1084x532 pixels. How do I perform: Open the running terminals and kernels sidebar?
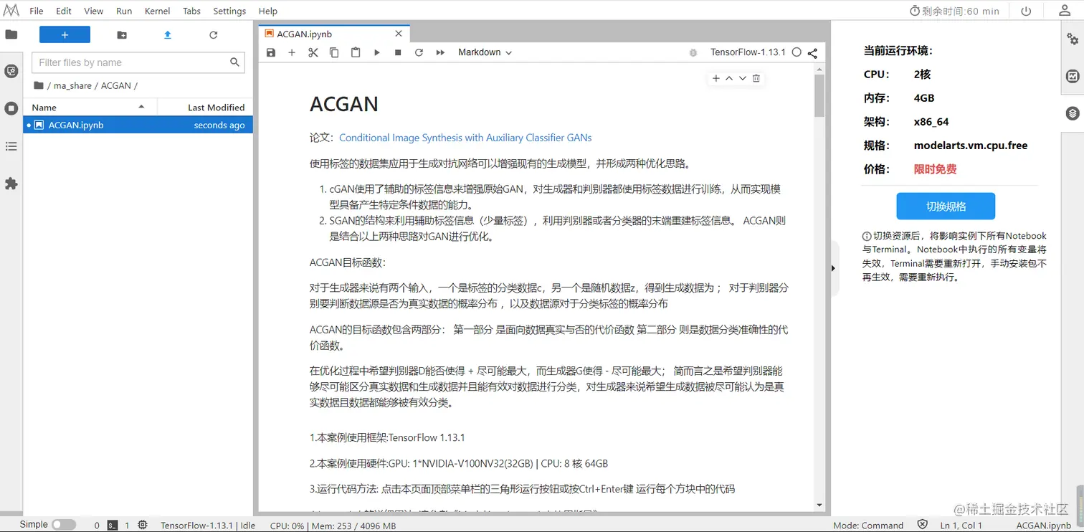click(x=11, y=108)
